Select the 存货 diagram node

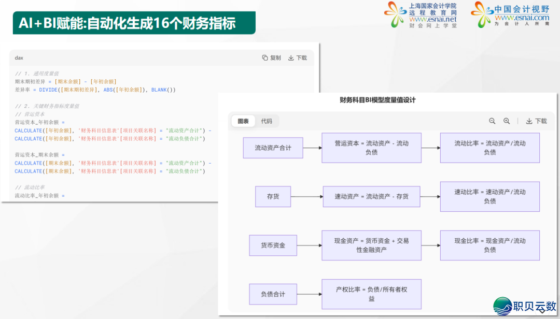coord(273,197)
